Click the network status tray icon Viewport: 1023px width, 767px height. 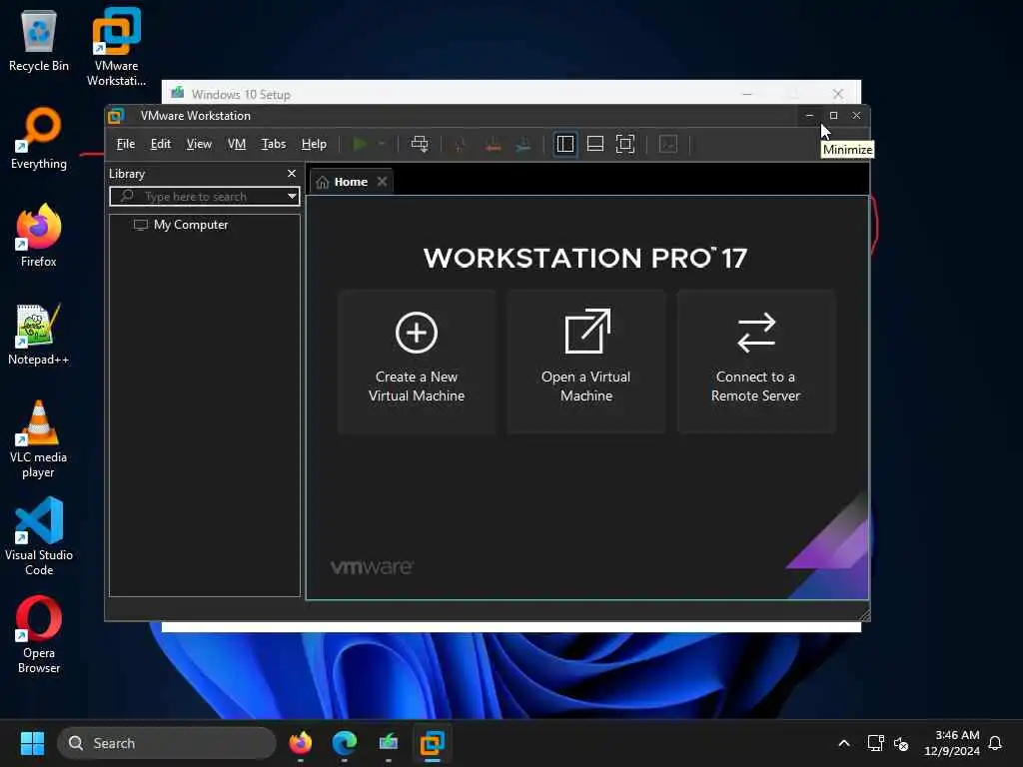[875, 743]
